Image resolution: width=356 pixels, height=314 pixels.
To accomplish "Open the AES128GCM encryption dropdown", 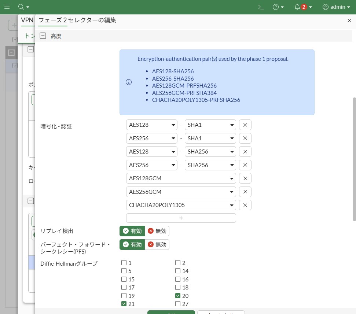I will click(x=181, y=178).
